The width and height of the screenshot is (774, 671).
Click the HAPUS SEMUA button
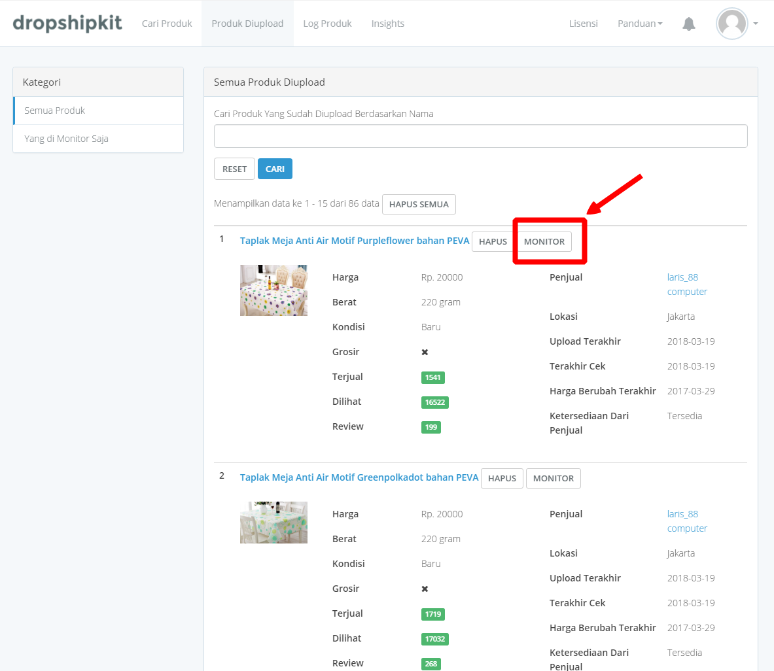(x=419, y=204)
